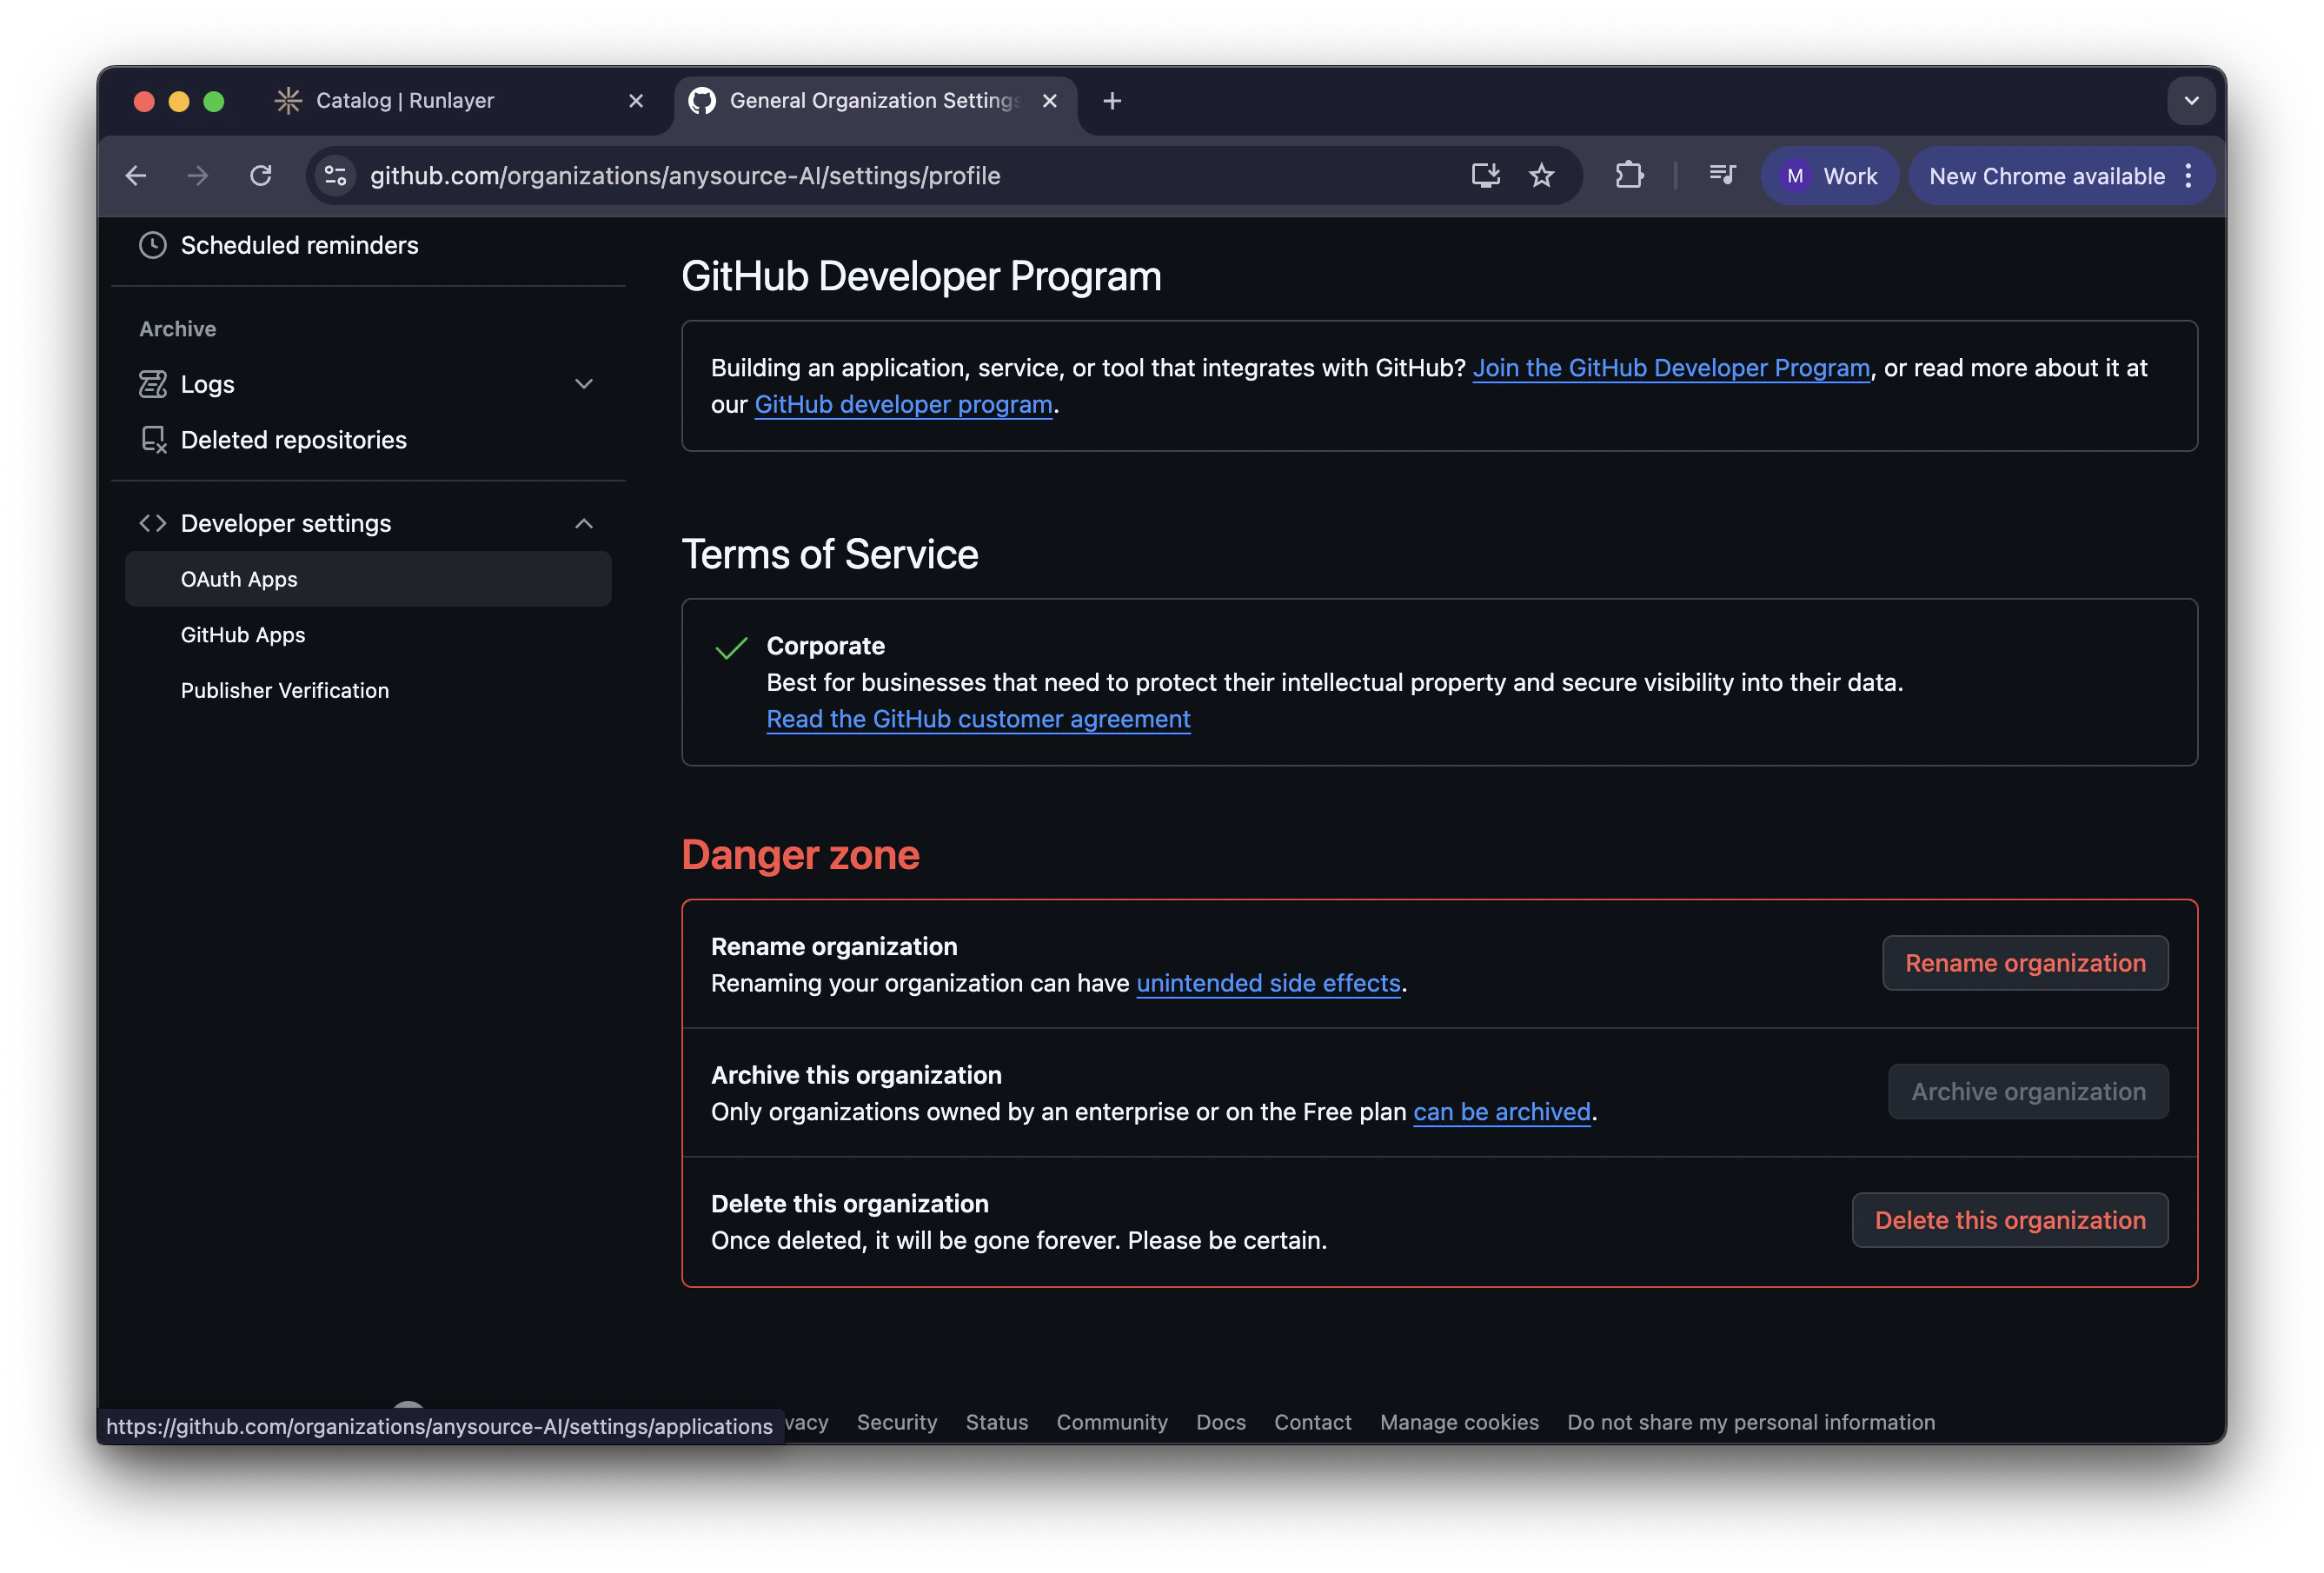Open a new tab with the plus icon
Viewport: 2324px width, 1573px height.
click(1112, 101)
